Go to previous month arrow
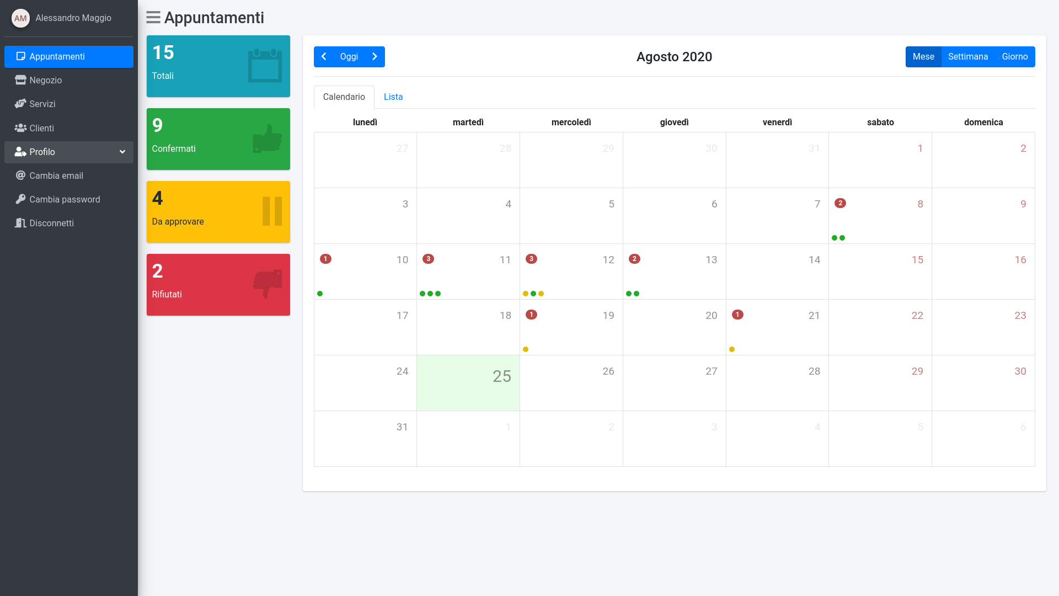The width and height of the screenshot is (1059, 596). point(324,57)
